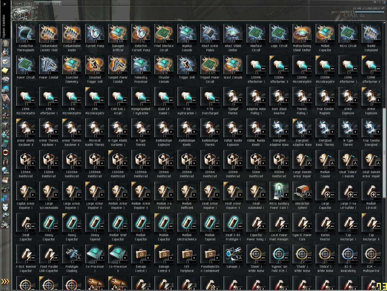The image size is (387, 291).
Task: Switch view to details mode
Action: coord(33,12)
